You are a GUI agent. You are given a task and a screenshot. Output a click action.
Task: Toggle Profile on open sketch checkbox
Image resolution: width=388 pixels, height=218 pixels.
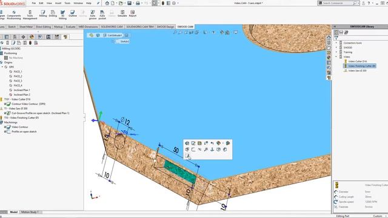5,132
